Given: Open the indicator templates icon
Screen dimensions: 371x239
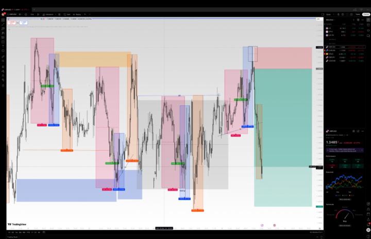Looking at the screenshot, I should coord(59,14).
